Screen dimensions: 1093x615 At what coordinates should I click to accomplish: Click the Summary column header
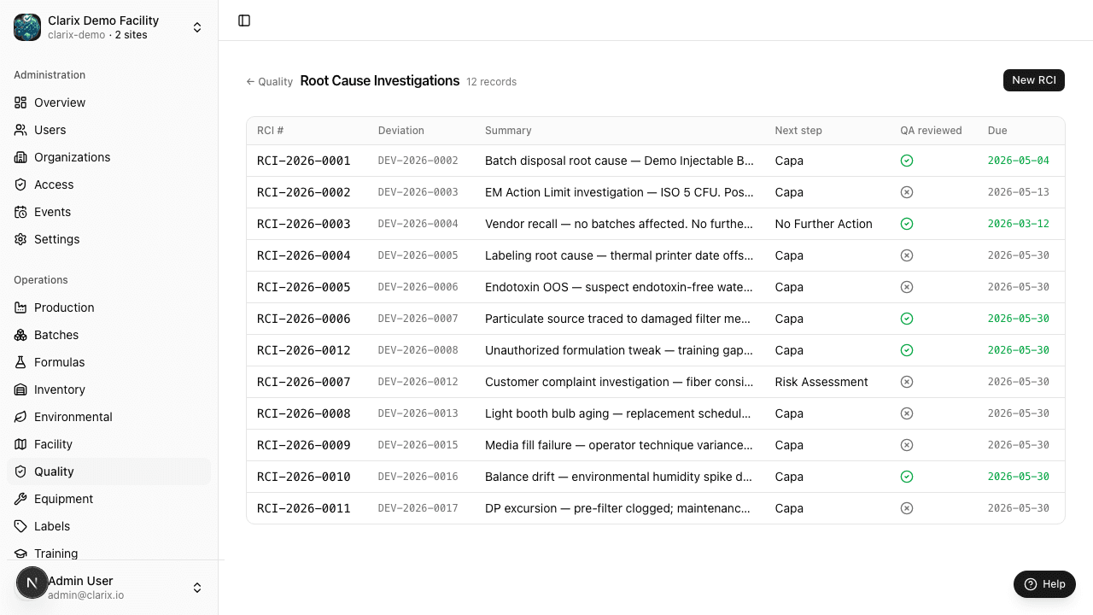[508, 131]
